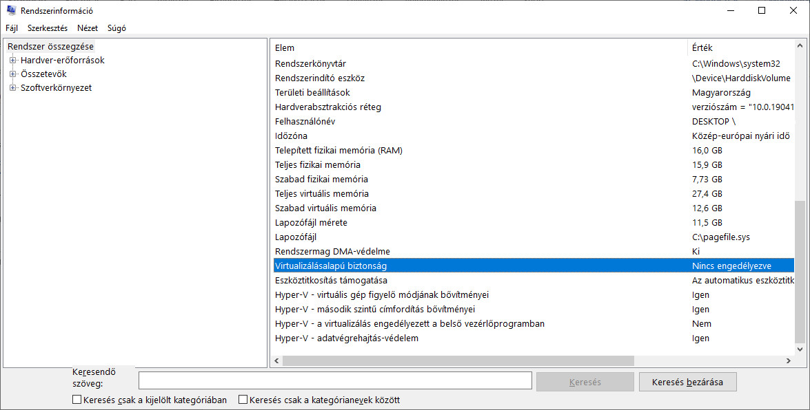Click the Közép-európai nyári idő value
Screen dimensions: 810x410
(741, 136)
